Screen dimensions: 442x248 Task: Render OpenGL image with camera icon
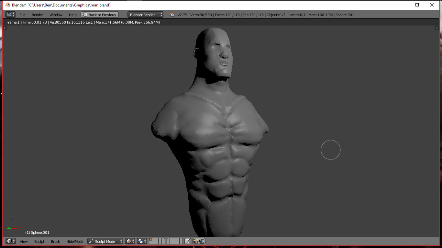coord(195,241)
